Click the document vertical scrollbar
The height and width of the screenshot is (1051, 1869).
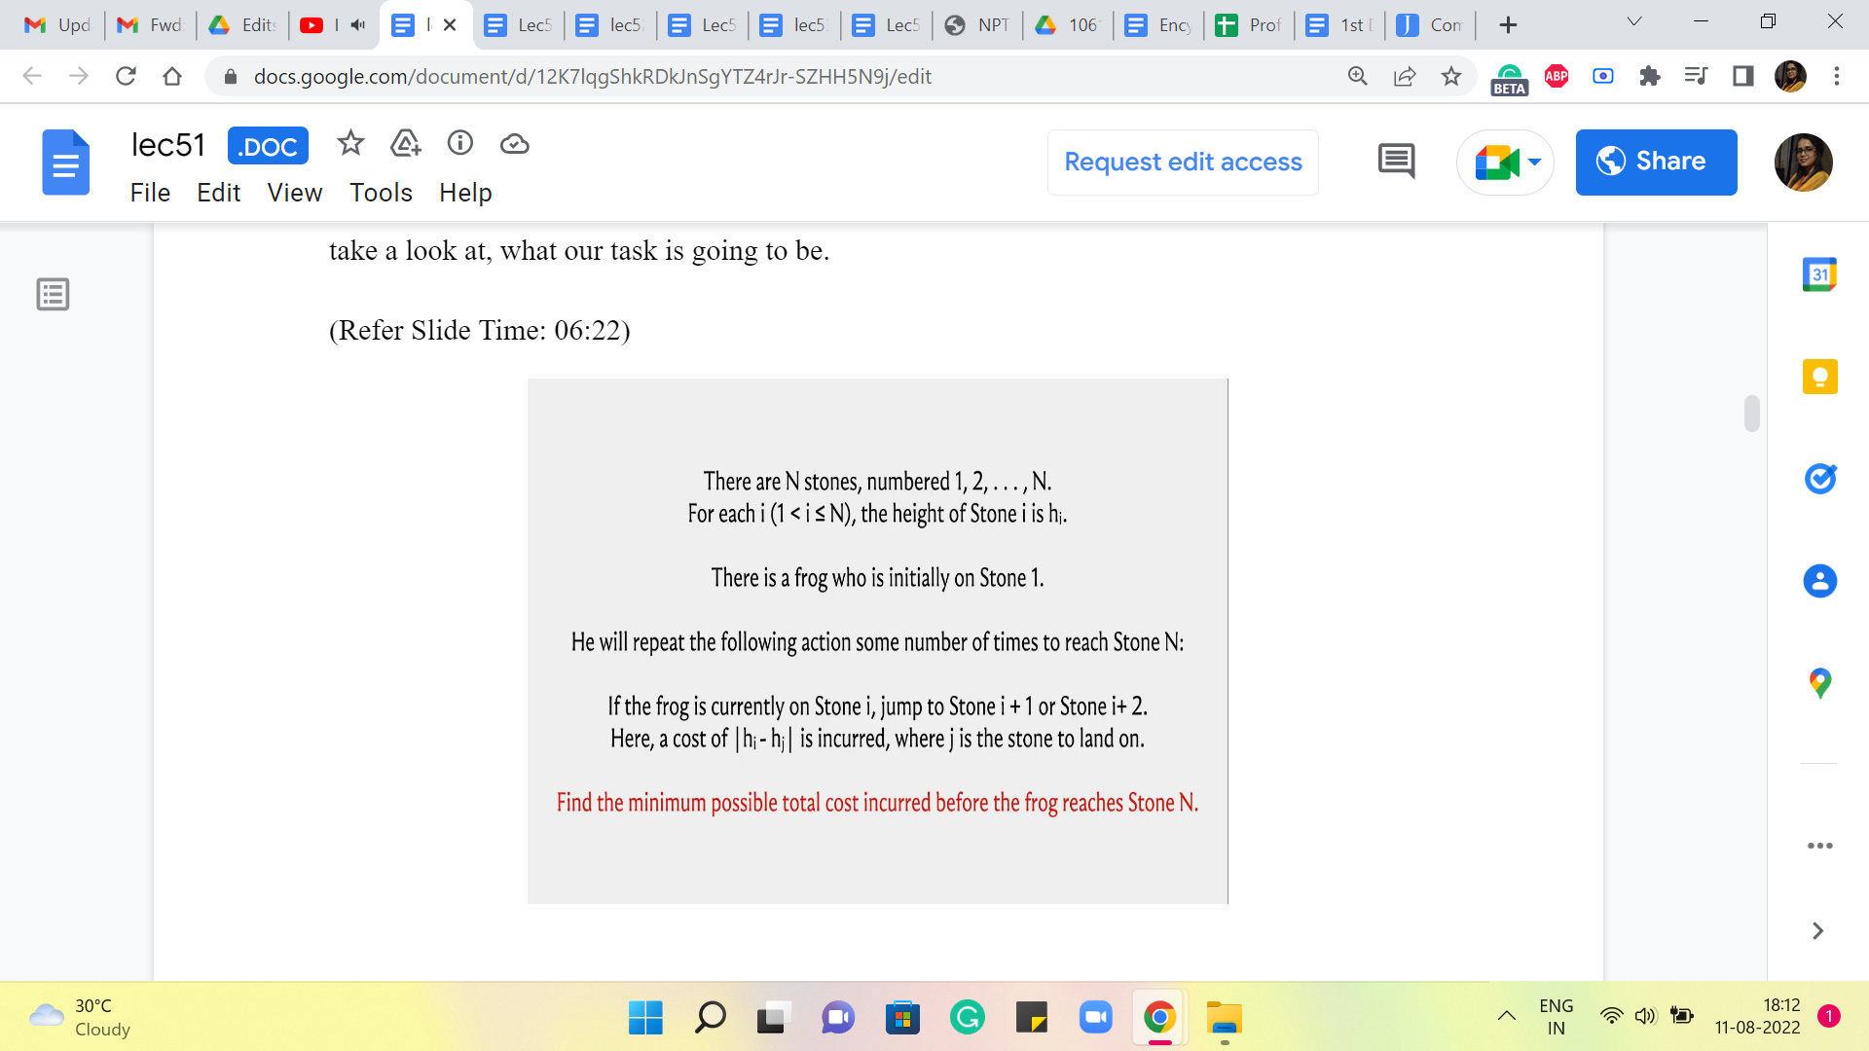click(1751, 414)
